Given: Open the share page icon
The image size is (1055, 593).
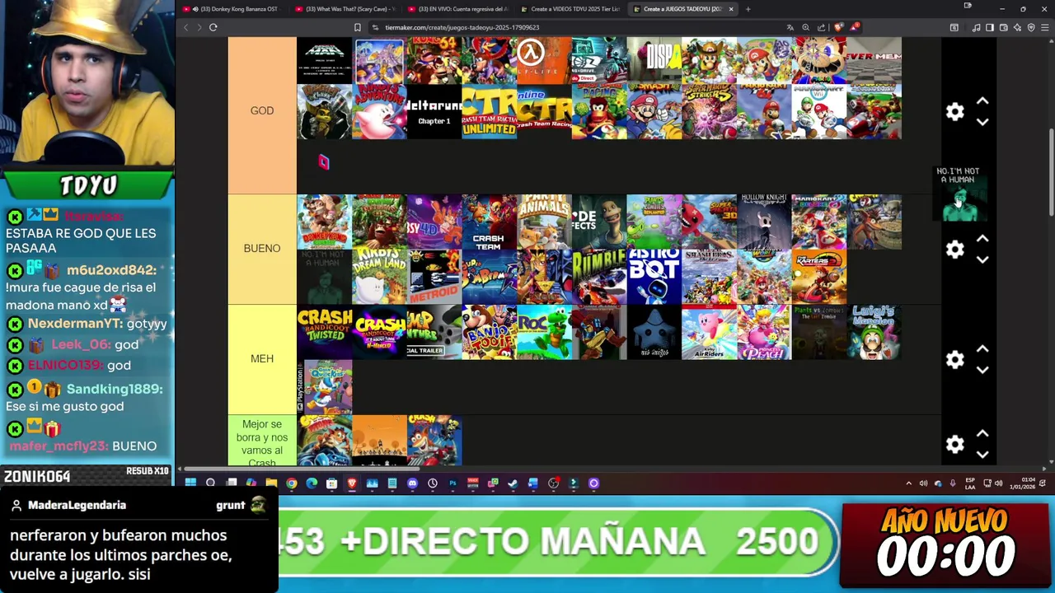Looking at the screenshot, I should [x=821, y=27].
